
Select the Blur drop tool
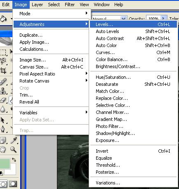[3, 109]
